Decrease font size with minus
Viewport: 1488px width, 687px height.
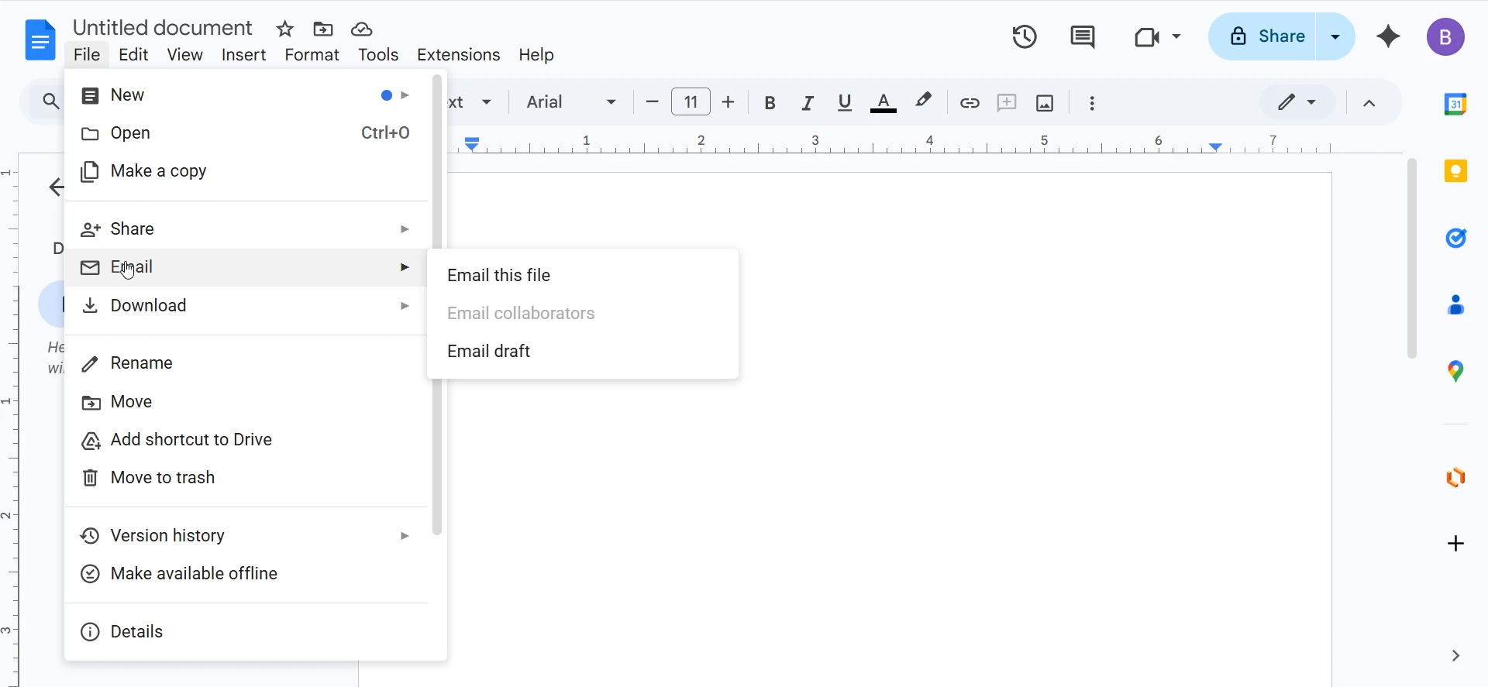(x=652, y=102)
